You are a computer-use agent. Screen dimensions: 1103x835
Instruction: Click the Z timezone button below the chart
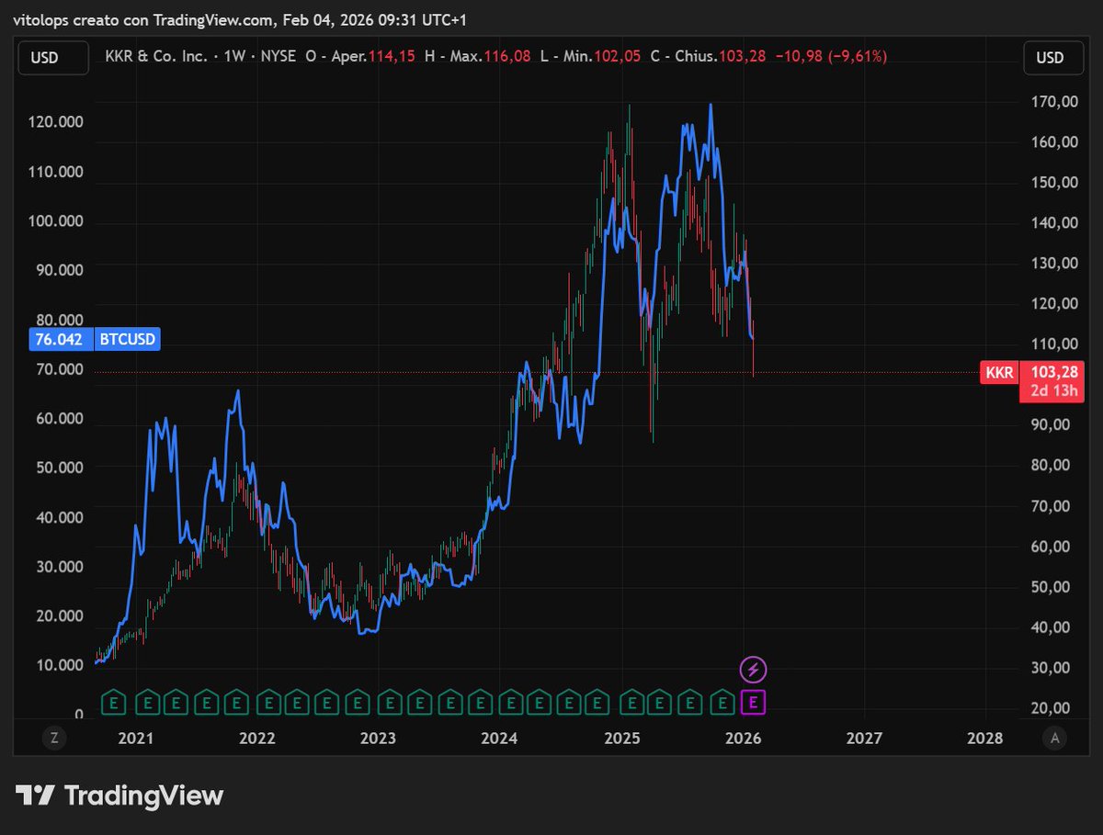coord(54,738)
